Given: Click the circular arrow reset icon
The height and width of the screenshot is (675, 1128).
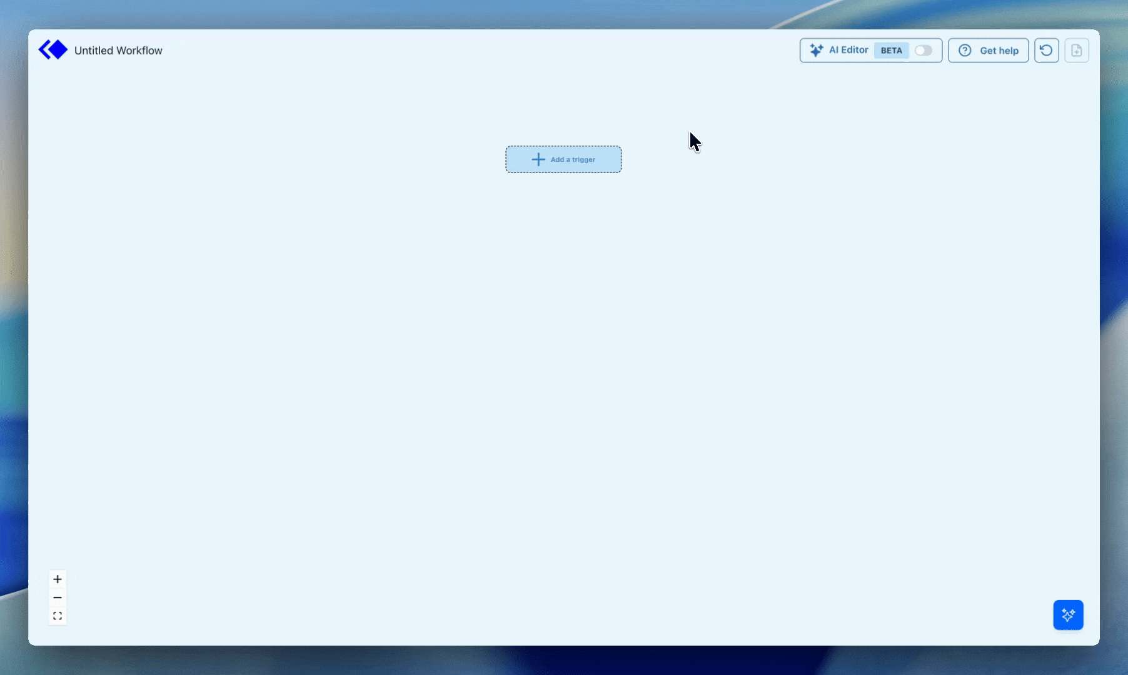Looking at the screenshot, I should [1046, 51].
